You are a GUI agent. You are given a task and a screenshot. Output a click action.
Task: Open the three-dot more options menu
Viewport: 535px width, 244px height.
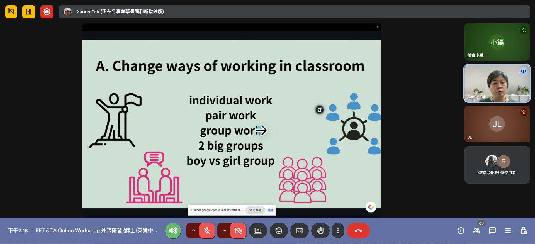pos(338,231)
